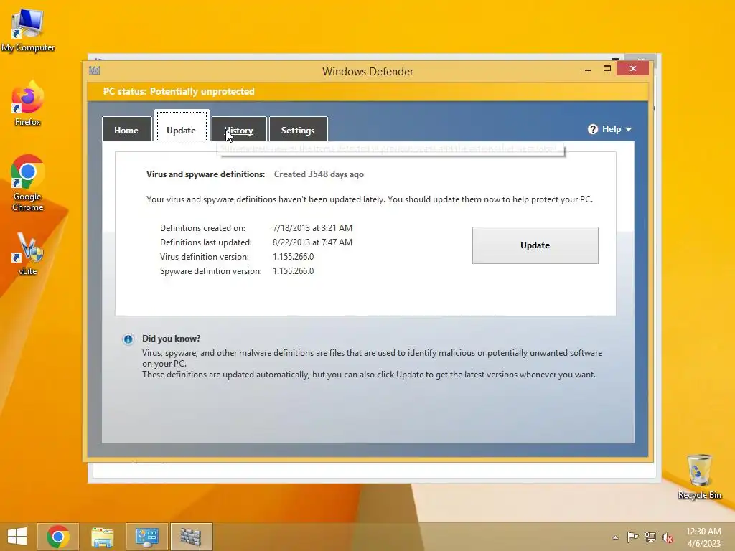This screenshot has height=551, width=735.
Task: Close the Windows Defender window
Action: (633, 69)
